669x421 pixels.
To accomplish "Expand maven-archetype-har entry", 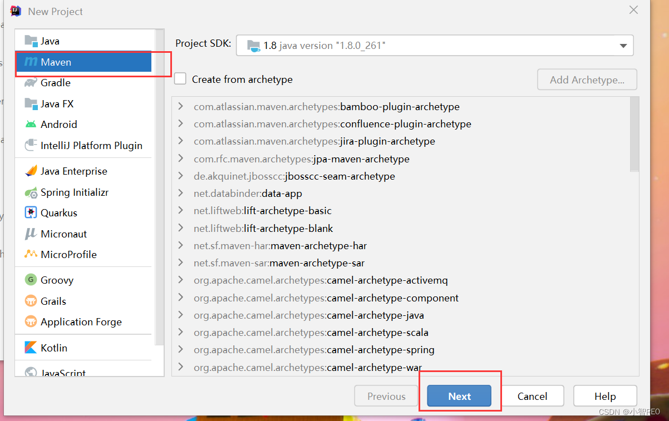I will [180, 245].
